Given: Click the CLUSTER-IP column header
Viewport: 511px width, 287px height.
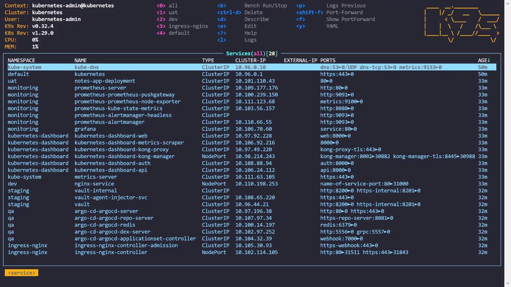Looking at the screenshot, I should coord(250,61).
